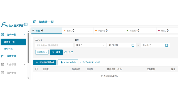This screenshot has width=178, height=100.
Task: Open calendar picker for start date
Action: coord(133,45)
